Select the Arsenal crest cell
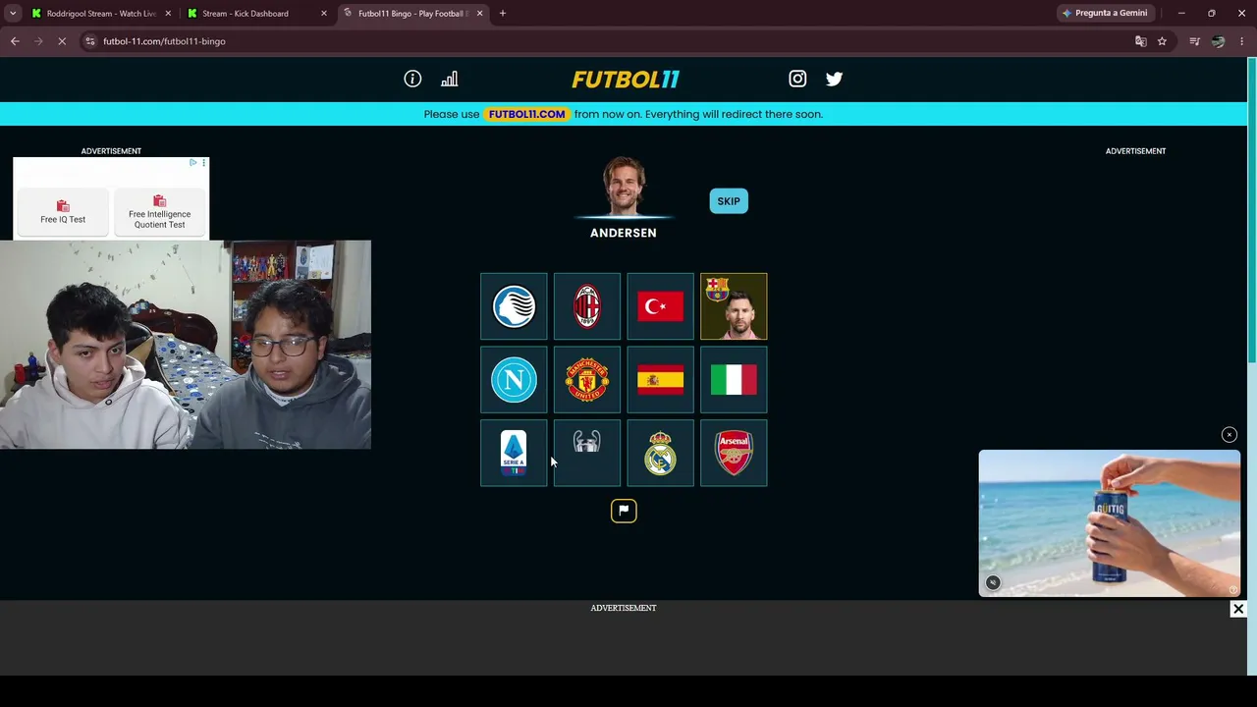1257x707 pixels. (x=734, y=453)
